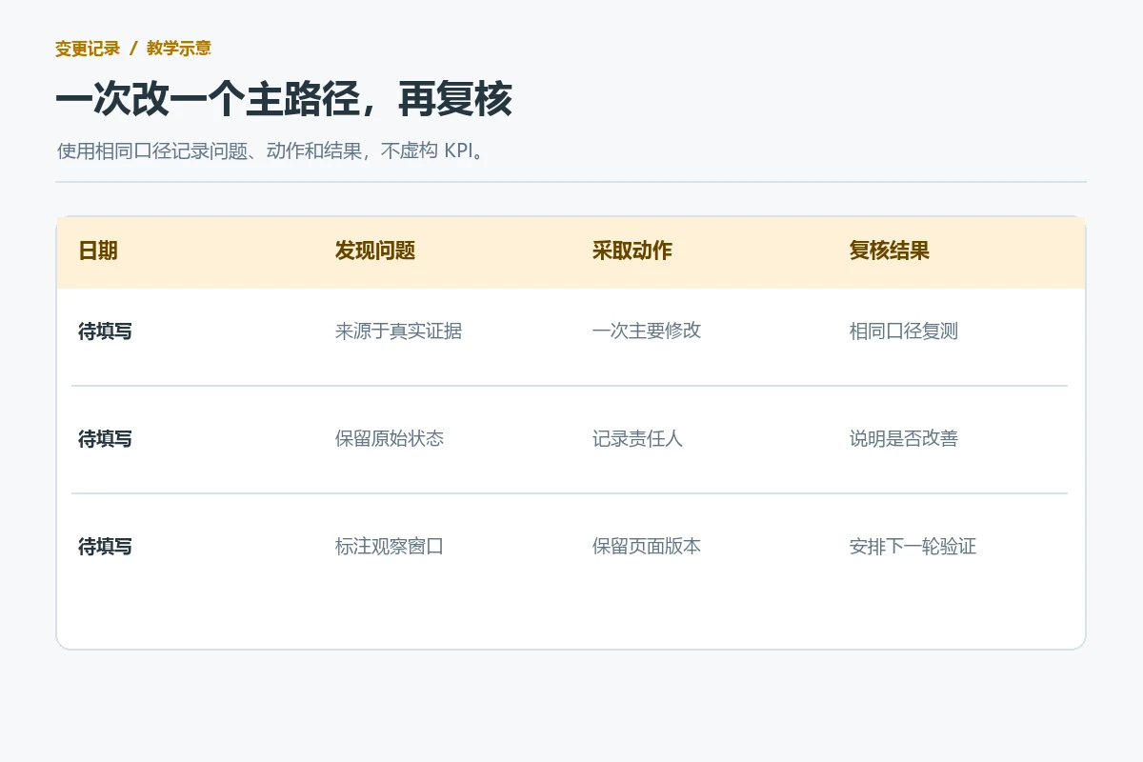This screenshot has width=1143, height=762.
Task: Click 待填写 in the 来源于真实证据 row
Action: pos(105,331)
